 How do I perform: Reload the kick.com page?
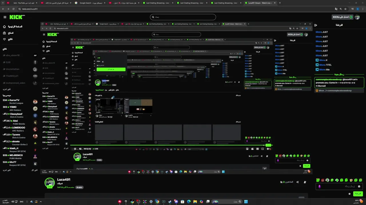[x=13, y=9]
